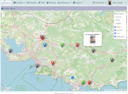Click the green marker near Toulon
Image resolution: width=128 pixels, height=94 pixels.
tap(83, 82)
